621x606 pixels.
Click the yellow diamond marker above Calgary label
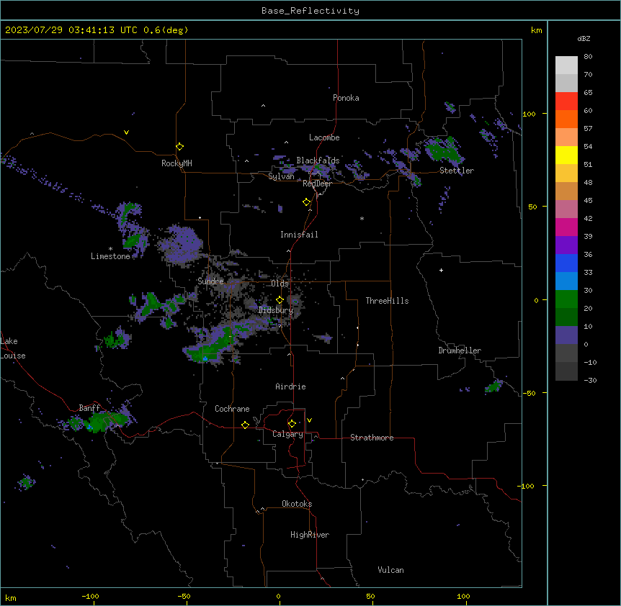click(292, 424)
